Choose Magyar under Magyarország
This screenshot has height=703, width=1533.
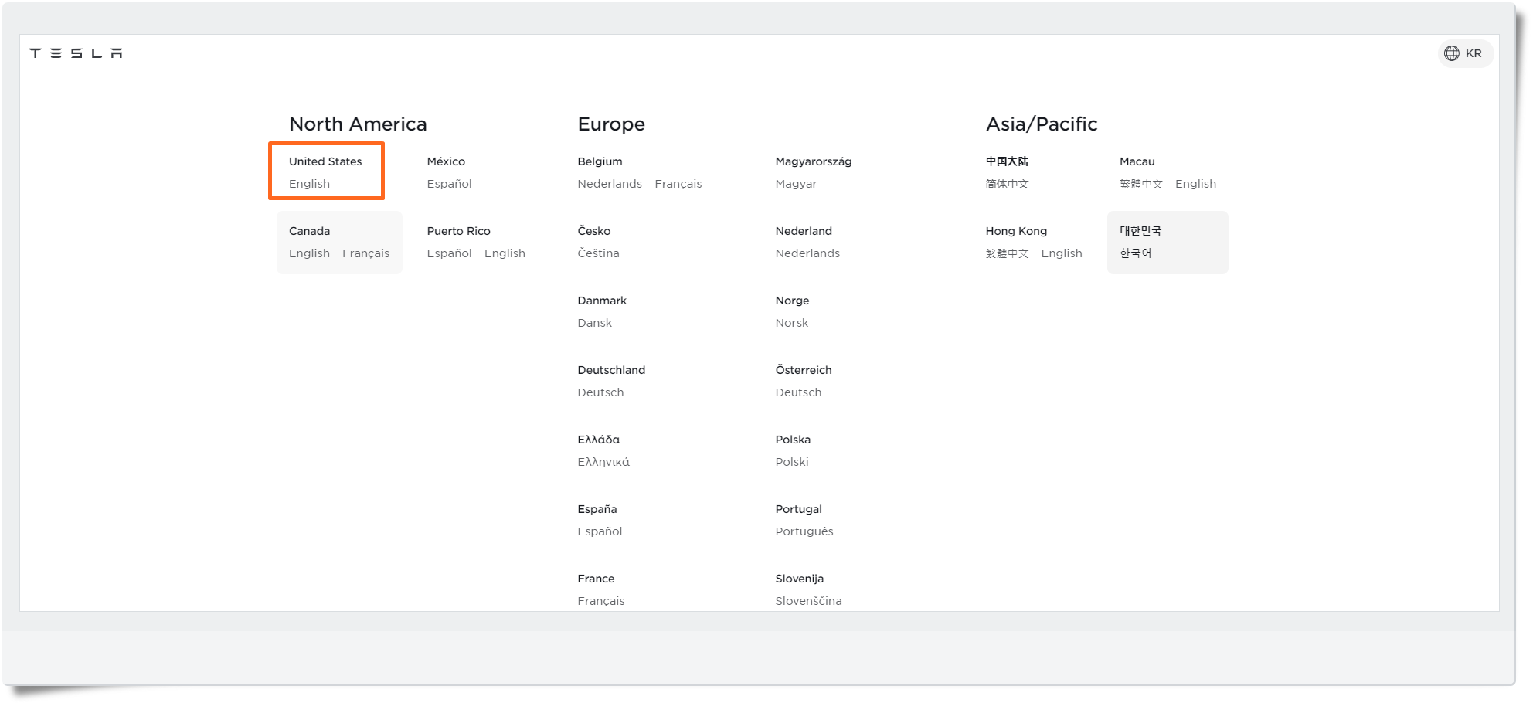796,184
